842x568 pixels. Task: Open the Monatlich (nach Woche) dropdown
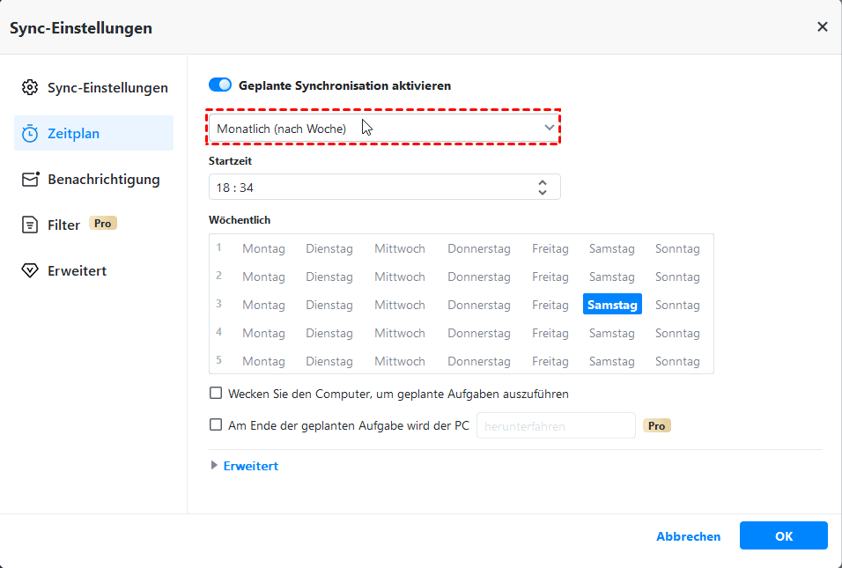coord(384,129)
